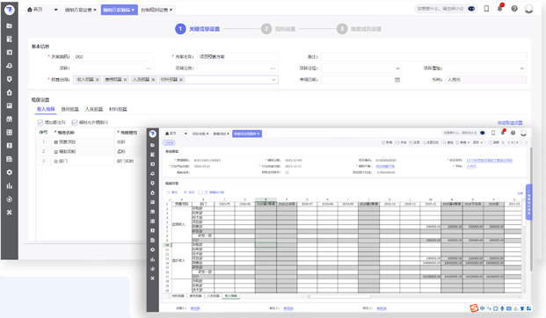Image resolution: width=546 pixels, height=318 pixels.
Task: Click the mobile device icon in header
Action: [486, 9]
